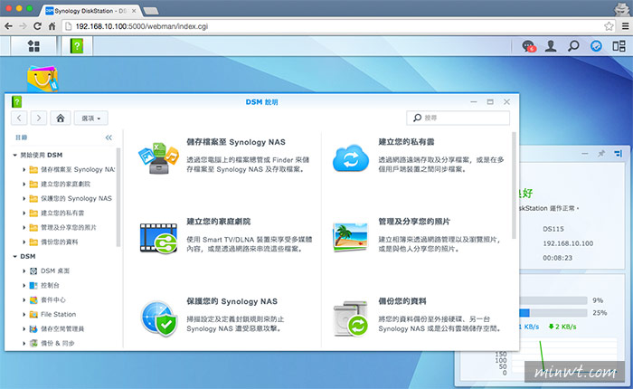The image size is (633, 389).
Task: Click the 9% usage progress bar
Action: point(553,300)
